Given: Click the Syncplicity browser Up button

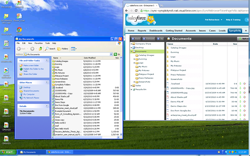Looking at the screenshot, I should click(160, 39).
